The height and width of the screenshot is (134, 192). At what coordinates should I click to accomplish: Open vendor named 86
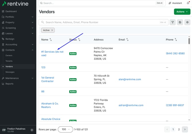[x=43, y=91]
